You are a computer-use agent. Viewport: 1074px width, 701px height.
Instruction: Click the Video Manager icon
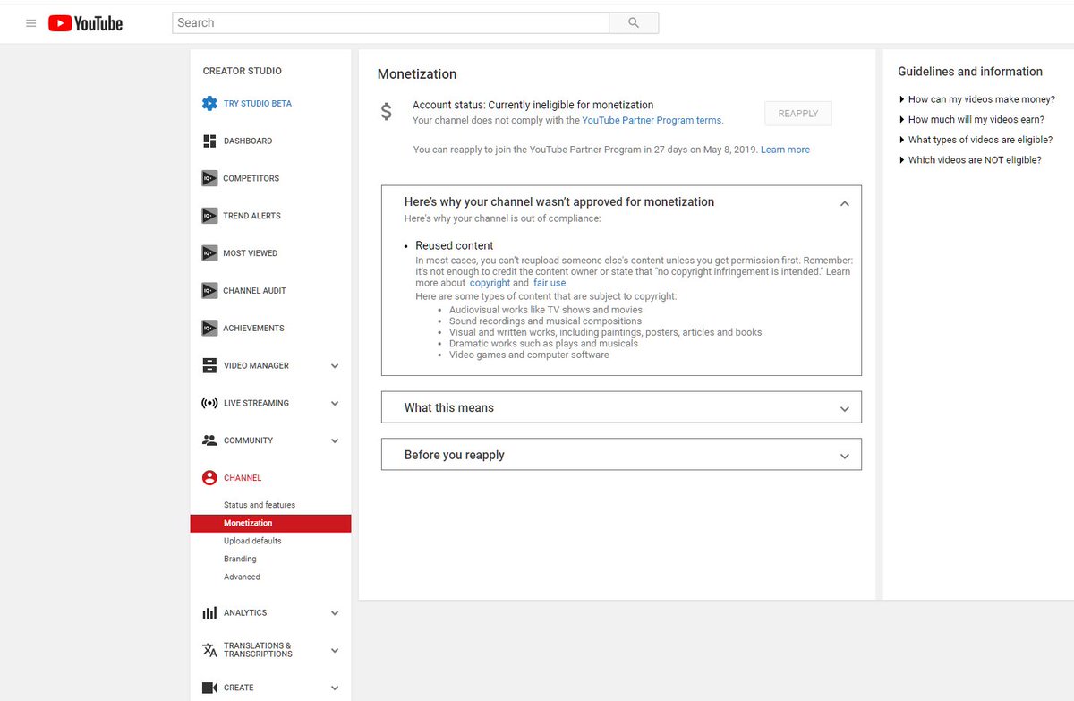[209, 365]
